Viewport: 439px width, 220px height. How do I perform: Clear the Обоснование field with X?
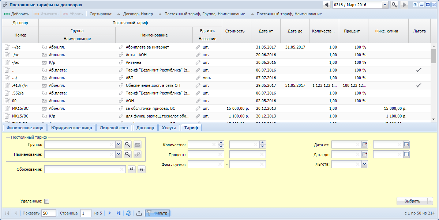tap(121, 169)
